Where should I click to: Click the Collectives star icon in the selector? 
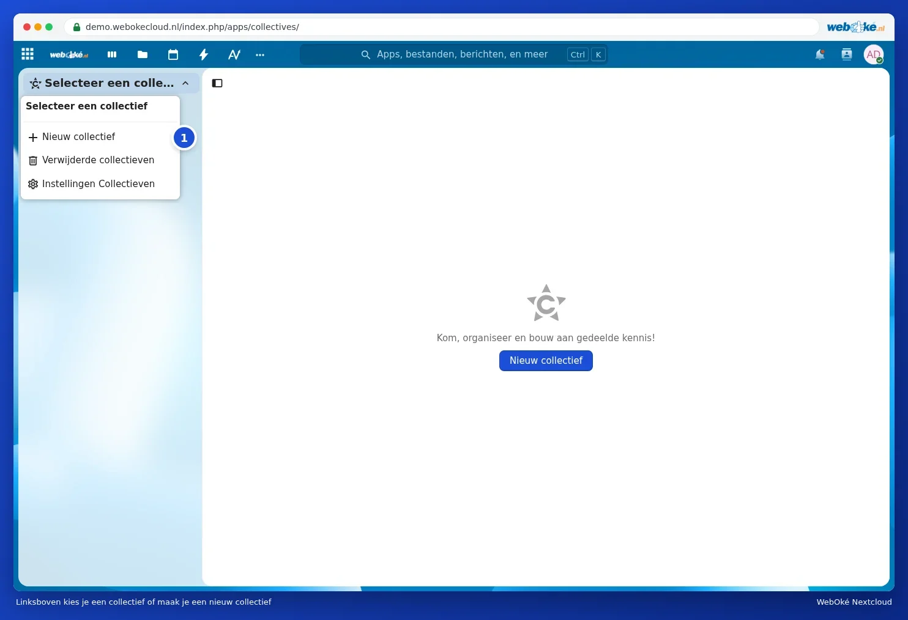pos(35,83)
